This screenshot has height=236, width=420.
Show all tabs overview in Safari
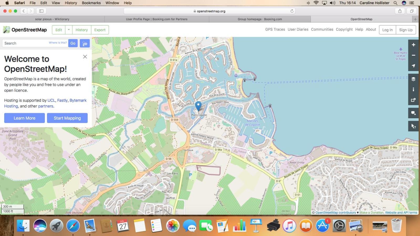[412, 11]
